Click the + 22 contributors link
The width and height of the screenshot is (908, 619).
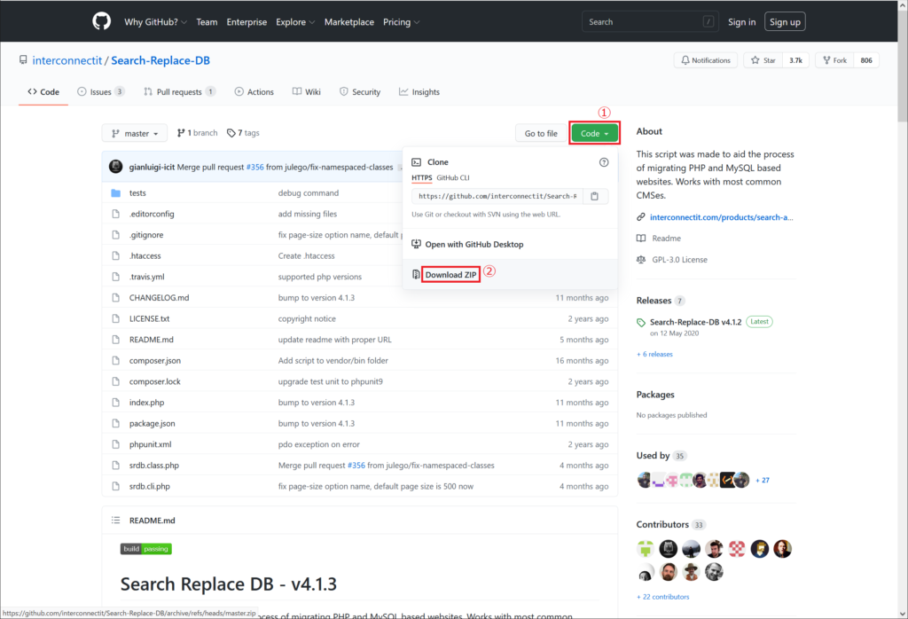[x=663, y=597]
